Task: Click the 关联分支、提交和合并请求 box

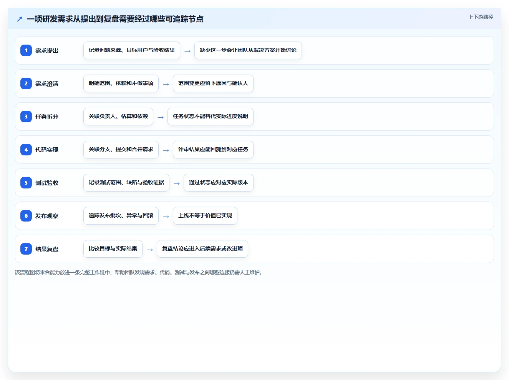Action: [x=121, y=150]
